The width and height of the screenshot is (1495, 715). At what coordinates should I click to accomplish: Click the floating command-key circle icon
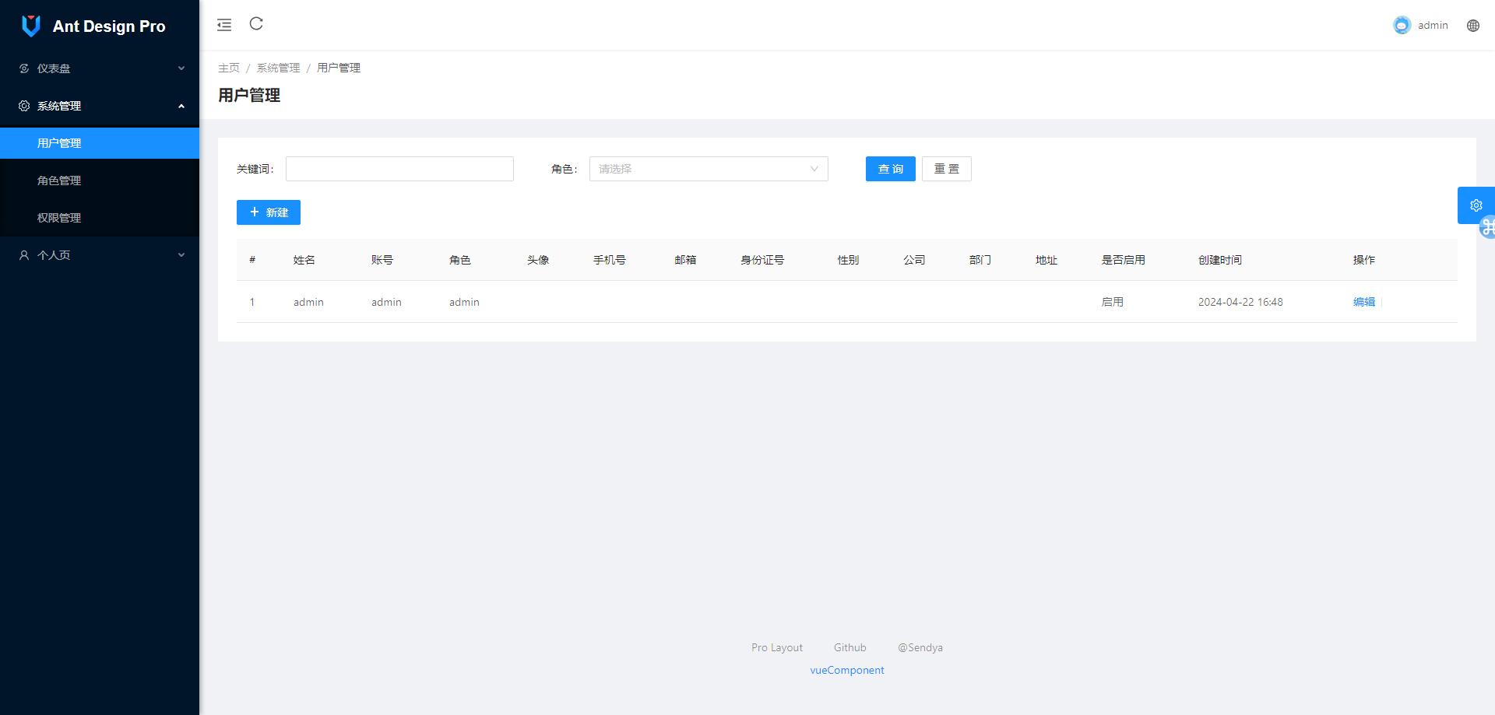coord(1488,227)
